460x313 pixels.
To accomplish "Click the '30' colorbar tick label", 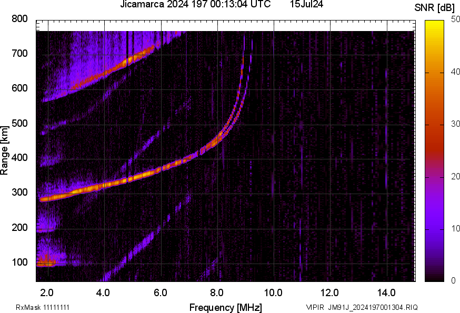I will click(x=455, y=124).
